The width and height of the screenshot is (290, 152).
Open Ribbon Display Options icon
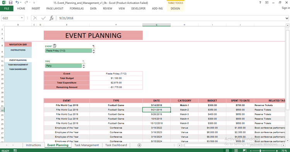pyautogui.click(x=267, y=3)
